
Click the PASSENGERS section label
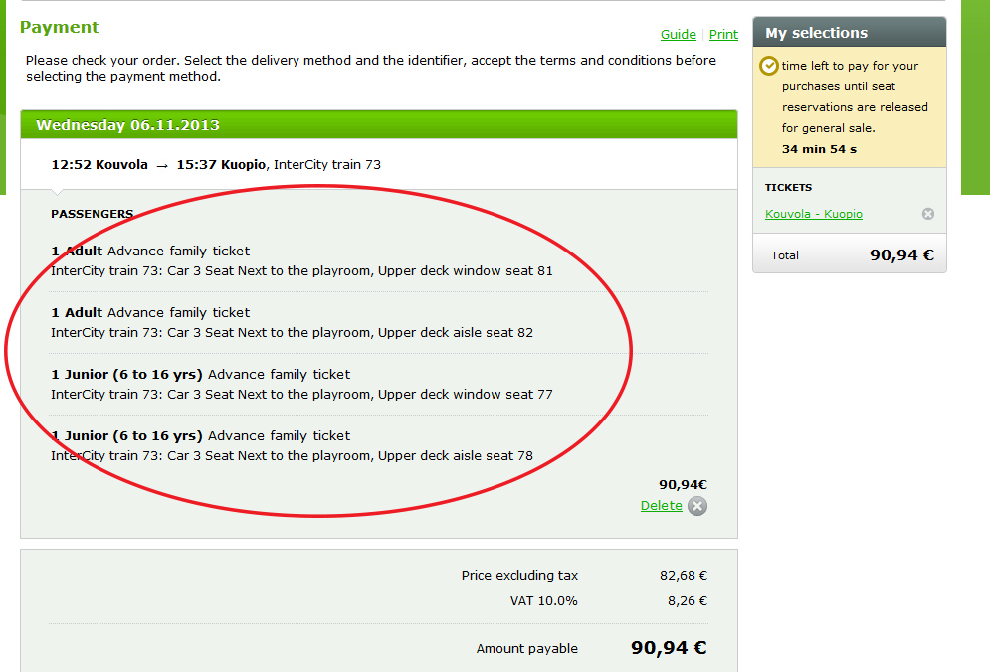93,214
